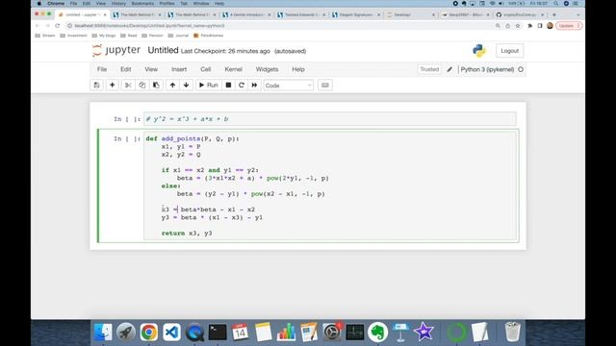Click the pencil edit-mode indicator icon
616x346 pixels.
pos(449,69)
